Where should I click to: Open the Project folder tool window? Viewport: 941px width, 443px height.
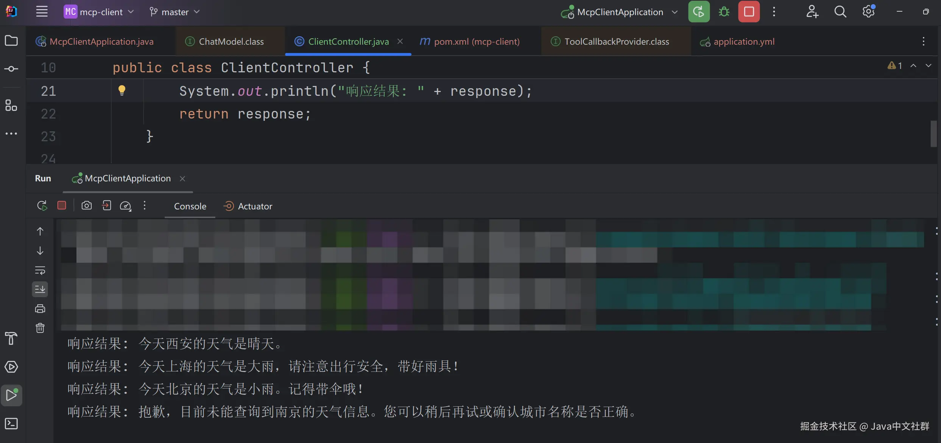[x=11, y=41]
